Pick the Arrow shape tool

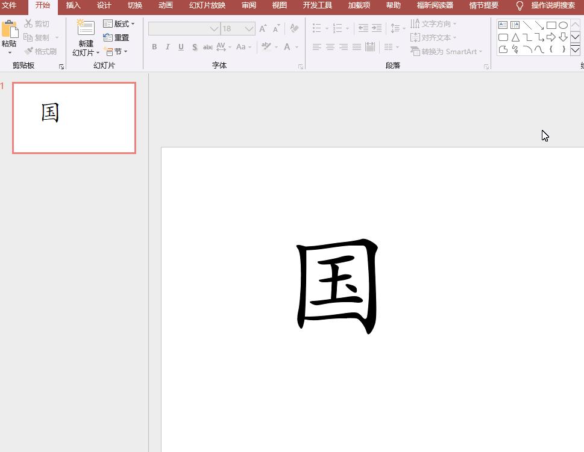point(539,25)
